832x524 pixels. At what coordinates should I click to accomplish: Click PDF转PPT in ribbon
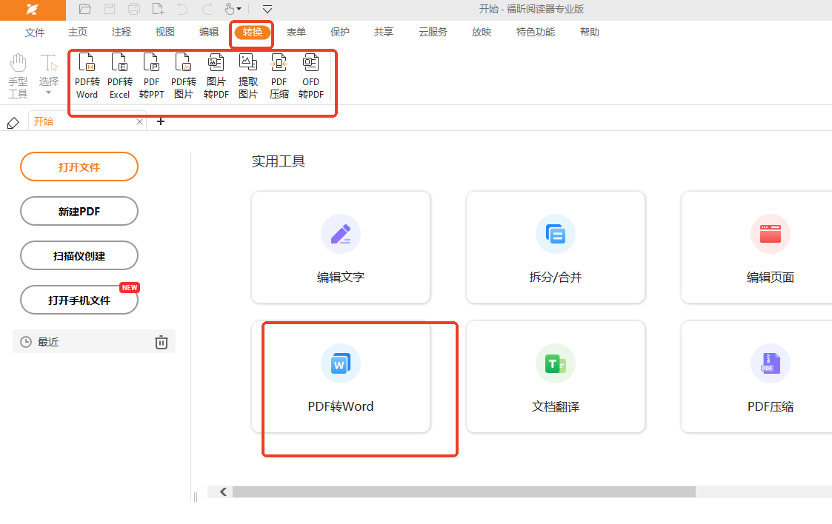point(151,76)
